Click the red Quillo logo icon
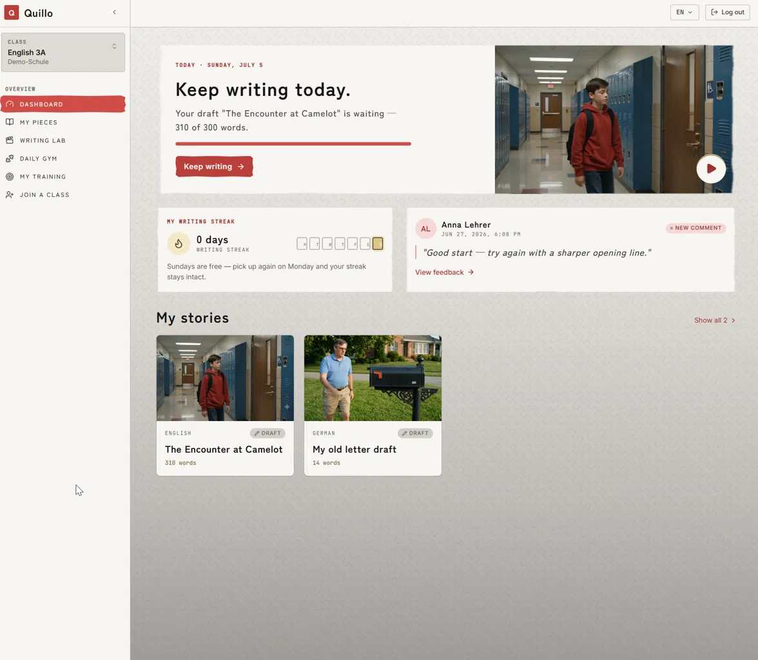The image size is (758, 660). coord(12,12)
